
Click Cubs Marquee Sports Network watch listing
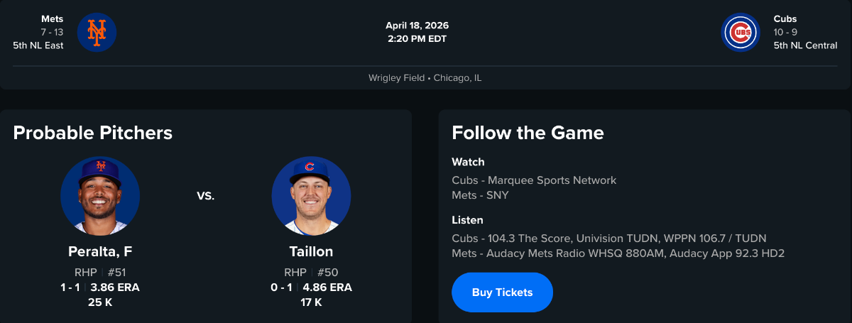coord(534,180)
